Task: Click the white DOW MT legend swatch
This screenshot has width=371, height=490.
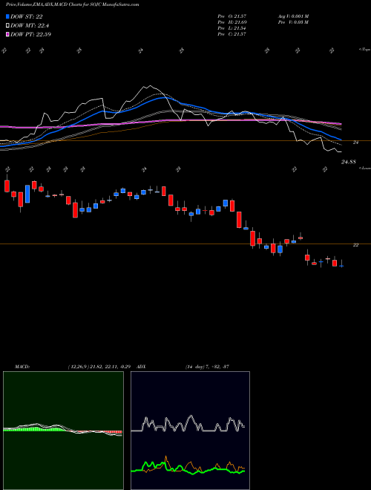Action: tap(8, 26)
